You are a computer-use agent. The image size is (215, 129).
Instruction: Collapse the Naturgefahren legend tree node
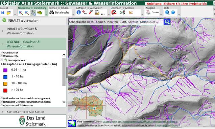1,60
